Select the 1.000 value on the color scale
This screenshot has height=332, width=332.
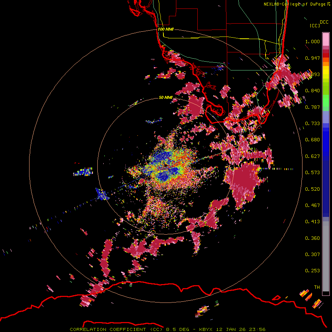click(312, 41)
